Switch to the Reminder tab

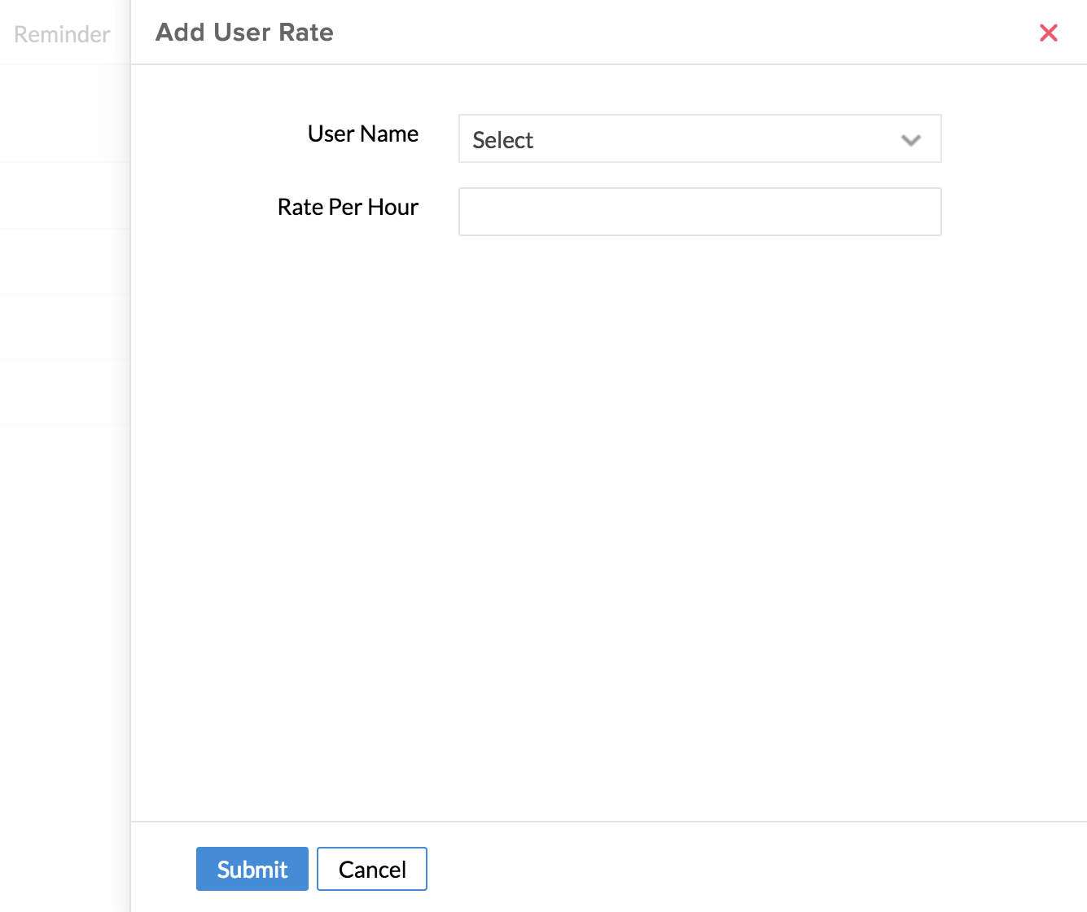[x=62, y=34]
